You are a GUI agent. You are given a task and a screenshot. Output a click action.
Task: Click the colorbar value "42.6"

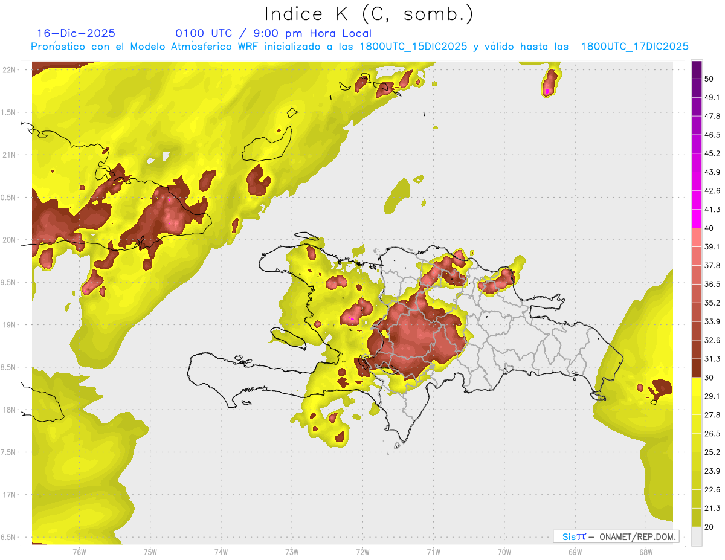[x=712, y=191]
